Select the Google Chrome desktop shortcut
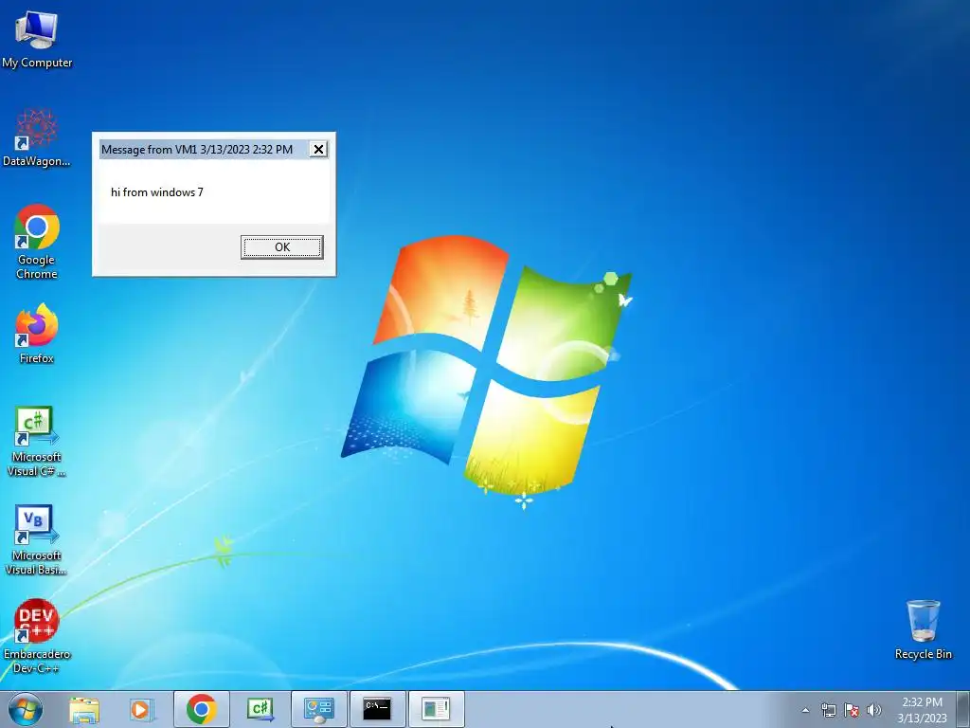 click(x=37, y=242)
